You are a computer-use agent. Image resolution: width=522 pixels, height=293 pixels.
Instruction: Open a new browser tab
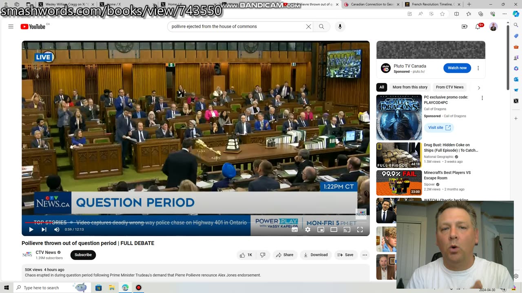pos(469,4)
